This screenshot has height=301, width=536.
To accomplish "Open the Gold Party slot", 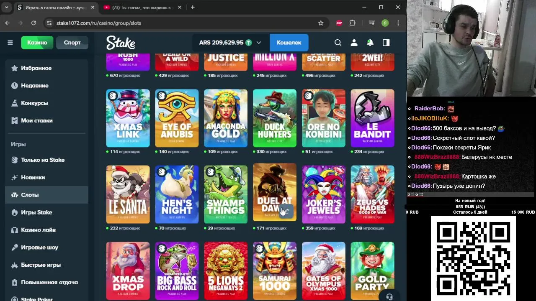I will [372, 271].
